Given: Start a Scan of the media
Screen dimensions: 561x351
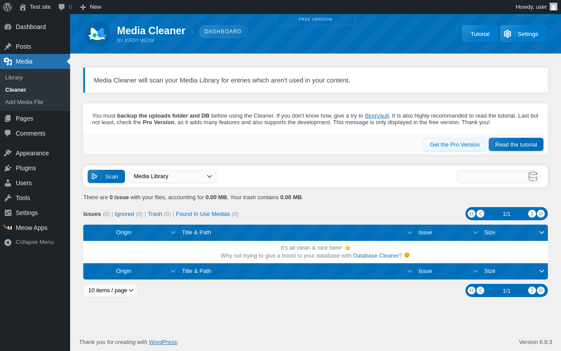Looking at the screenshot, I should (x=106, y=176).
